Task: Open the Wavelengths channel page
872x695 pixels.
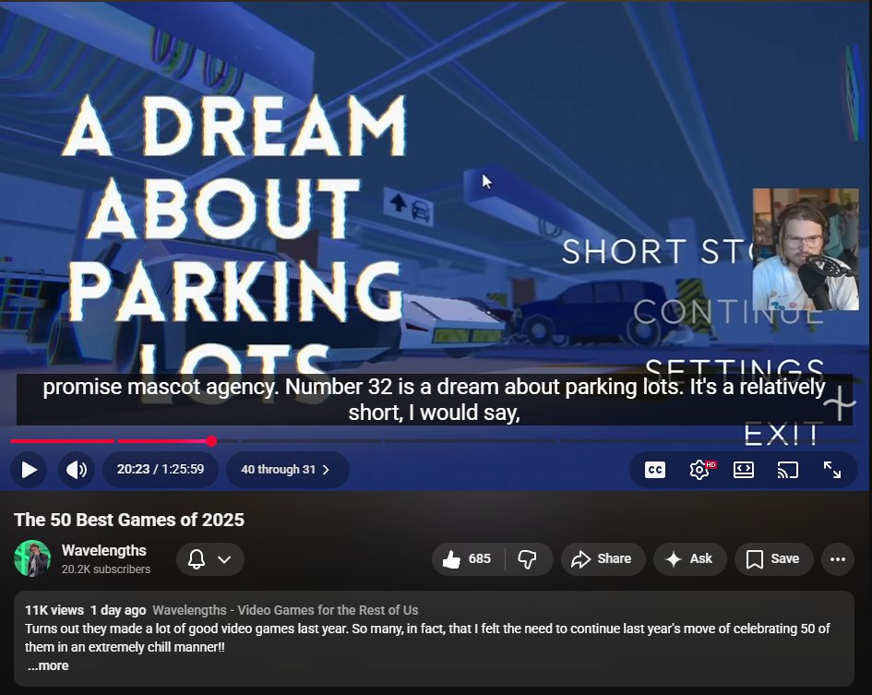Action: [104, 550]
